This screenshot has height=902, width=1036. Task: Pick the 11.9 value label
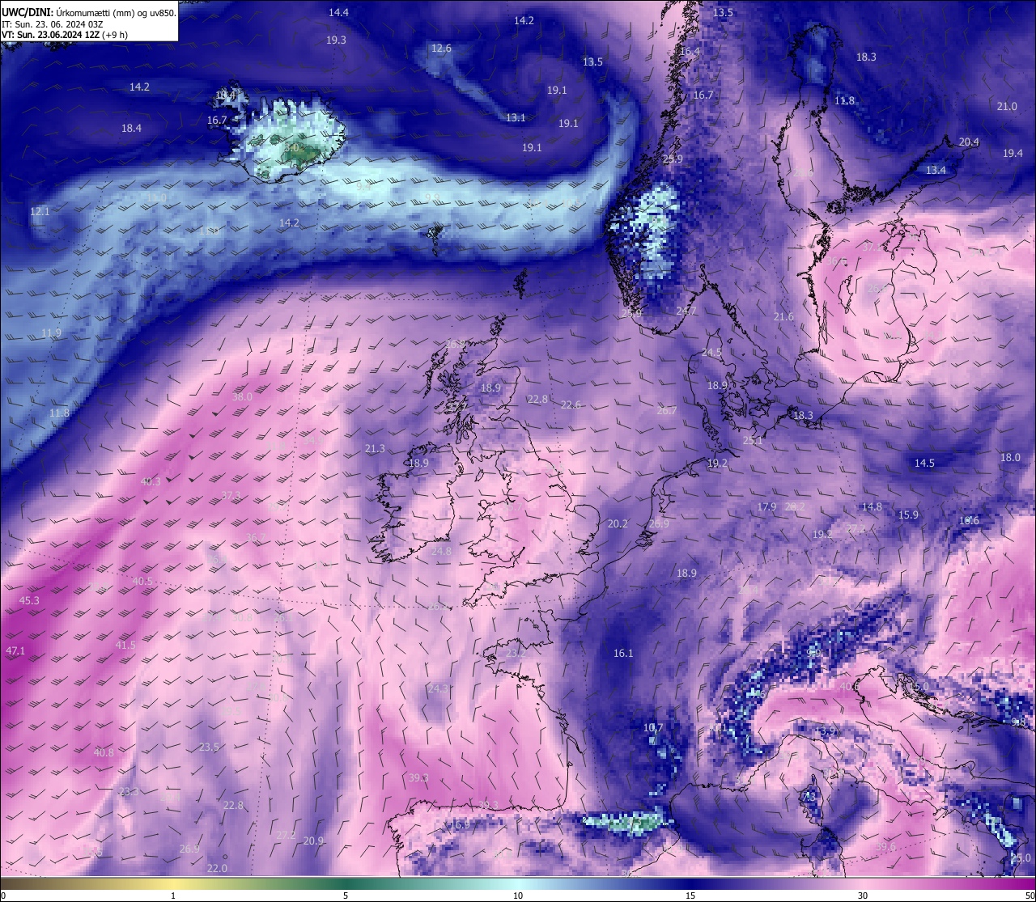[x=51, y=332]
